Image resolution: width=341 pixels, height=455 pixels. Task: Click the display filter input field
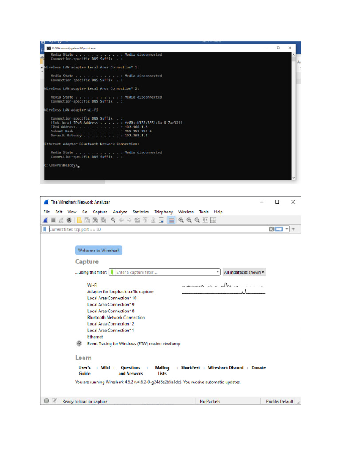tap(158, 229)
